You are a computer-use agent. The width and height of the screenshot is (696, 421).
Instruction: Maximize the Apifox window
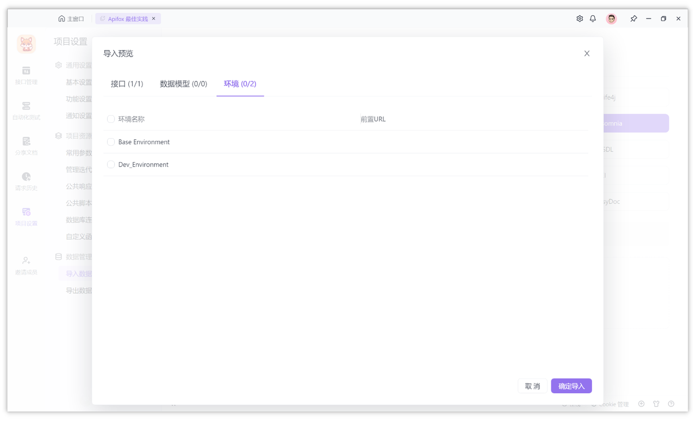tap(663, 18)
